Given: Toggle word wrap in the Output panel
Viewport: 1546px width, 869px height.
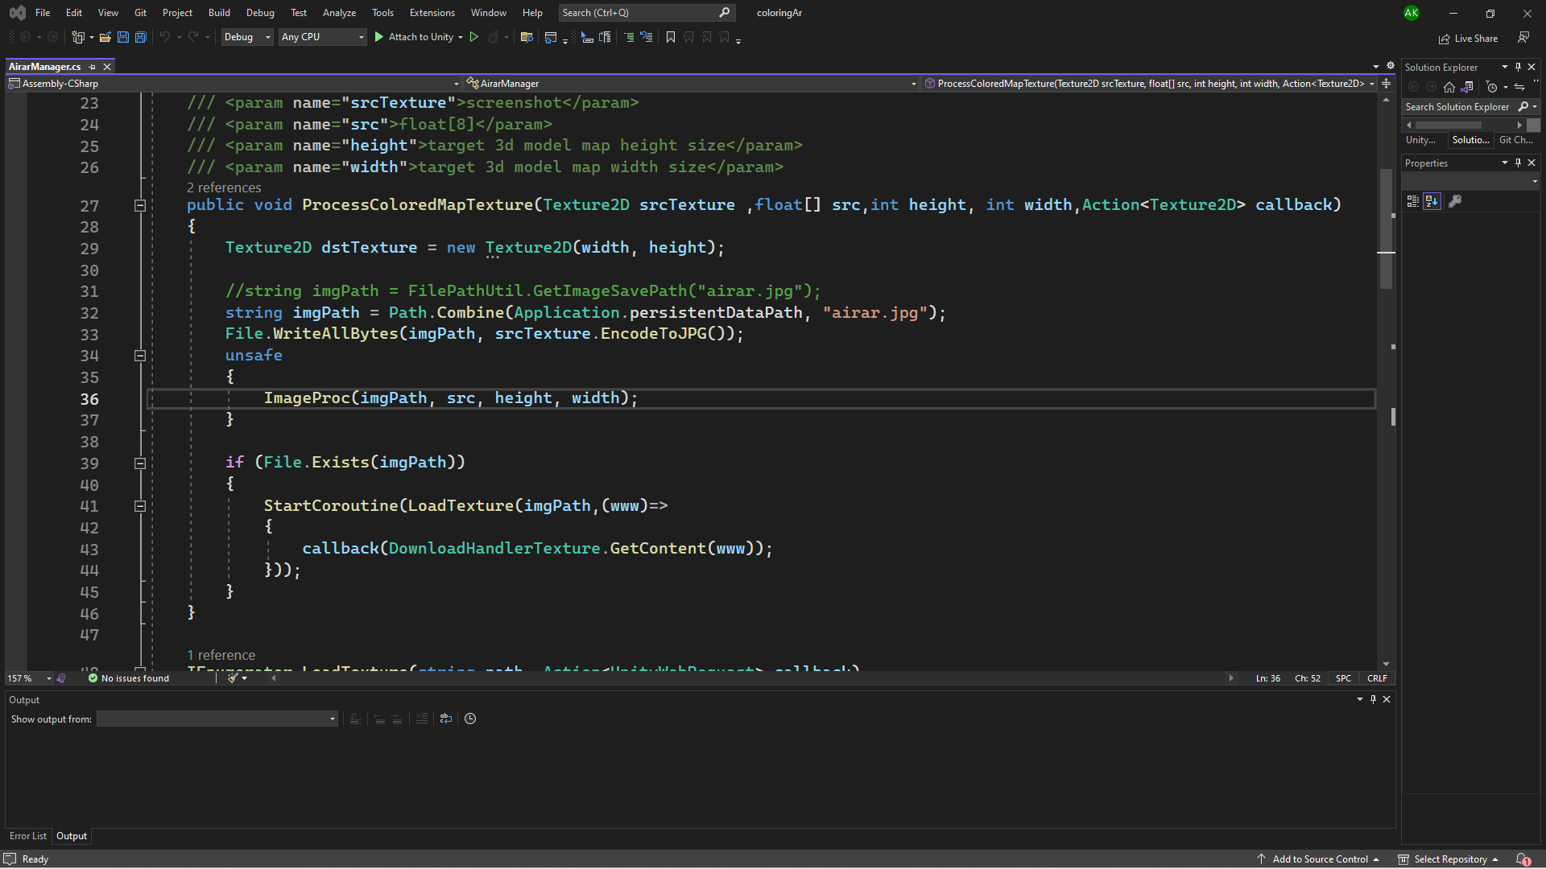Looking at the screenshot, I should tap(445, 719).
